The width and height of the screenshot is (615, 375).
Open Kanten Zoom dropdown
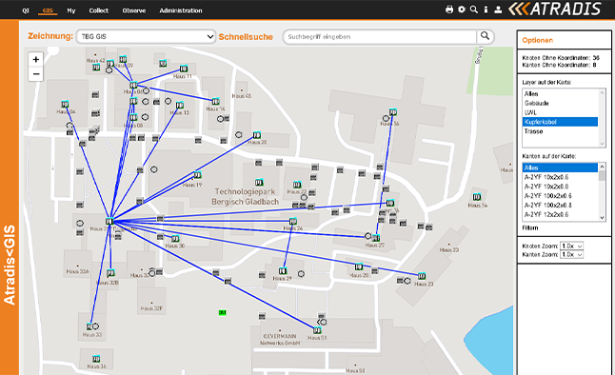[571, 254]
